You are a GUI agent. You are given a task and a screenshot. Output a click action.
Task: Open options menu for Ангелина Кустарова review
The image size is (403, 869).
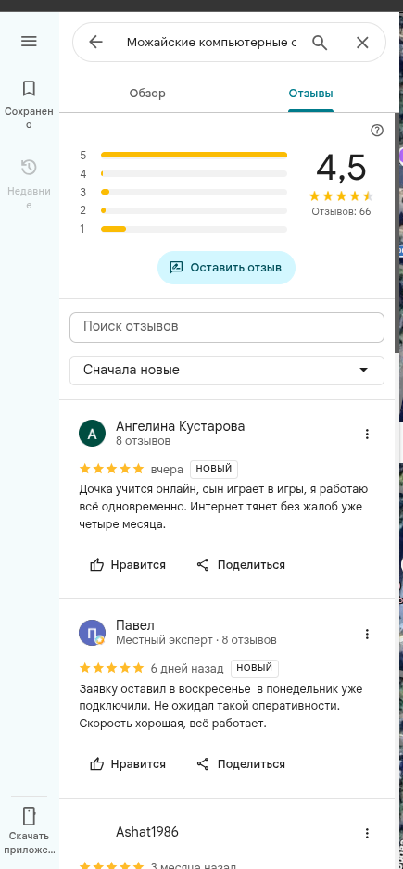(367, 434)
